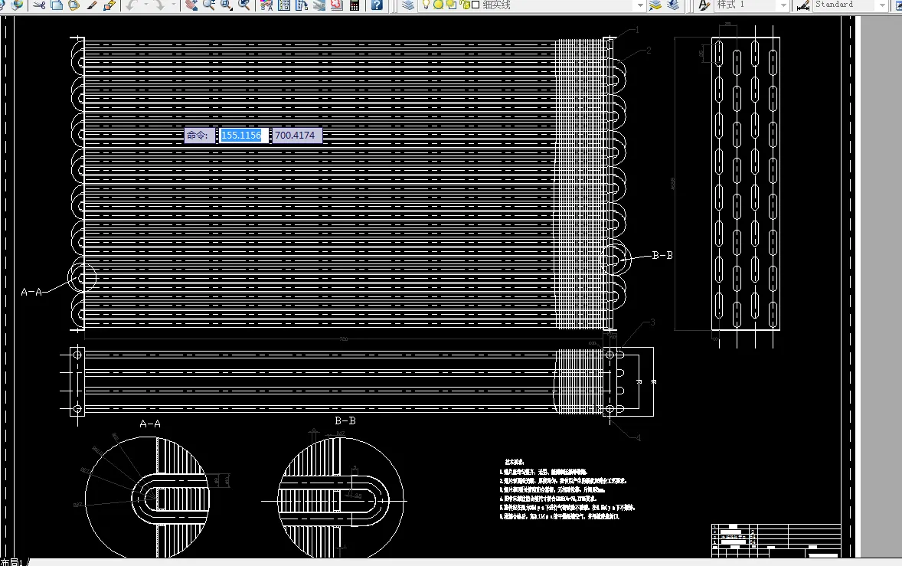Open the Layer Properties Manager icon
Viewport: 902px width, 566px height.
coord(408,5)
